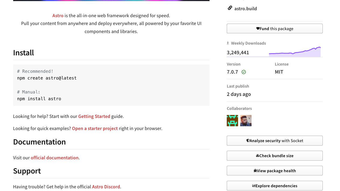
Task: Visit the official documentation link
Action: tap(55, 158)
